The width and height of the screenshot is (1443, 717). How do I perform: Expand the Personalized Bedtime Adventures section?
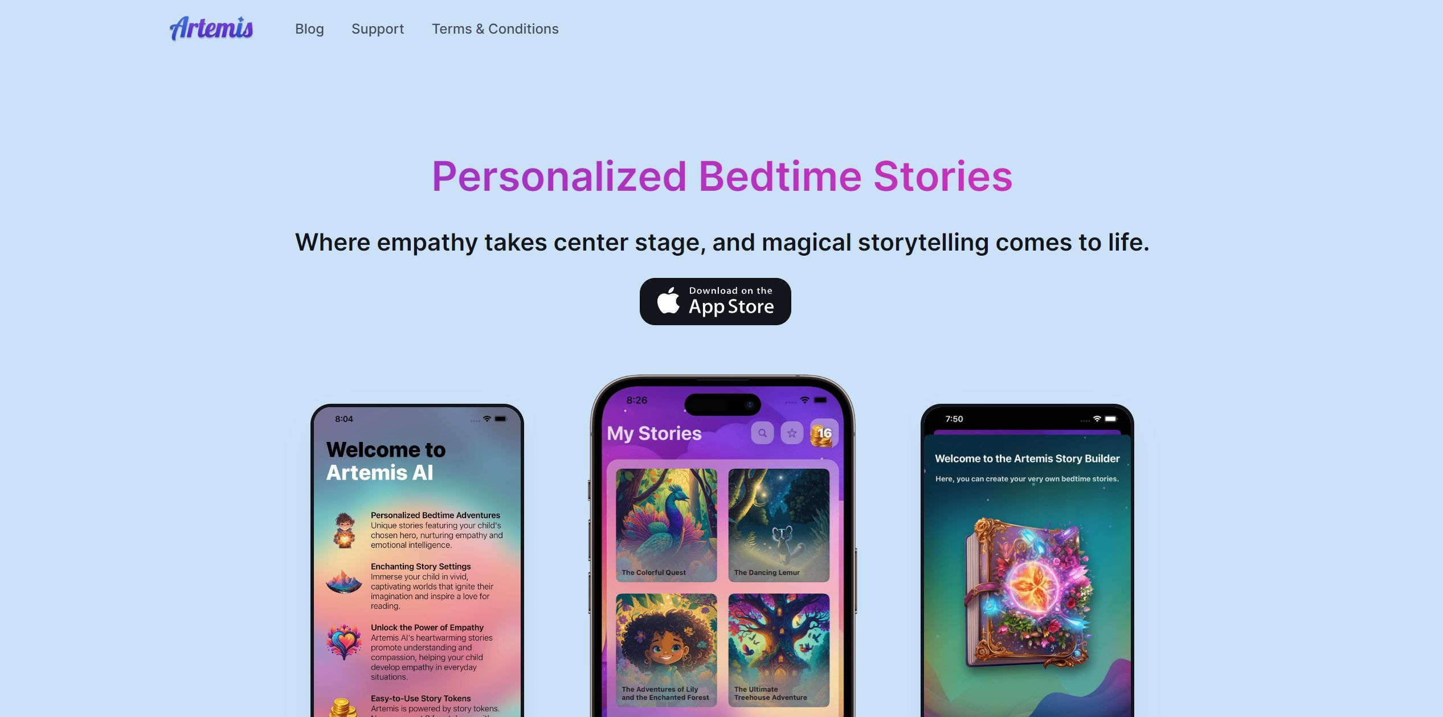[434, 514]
